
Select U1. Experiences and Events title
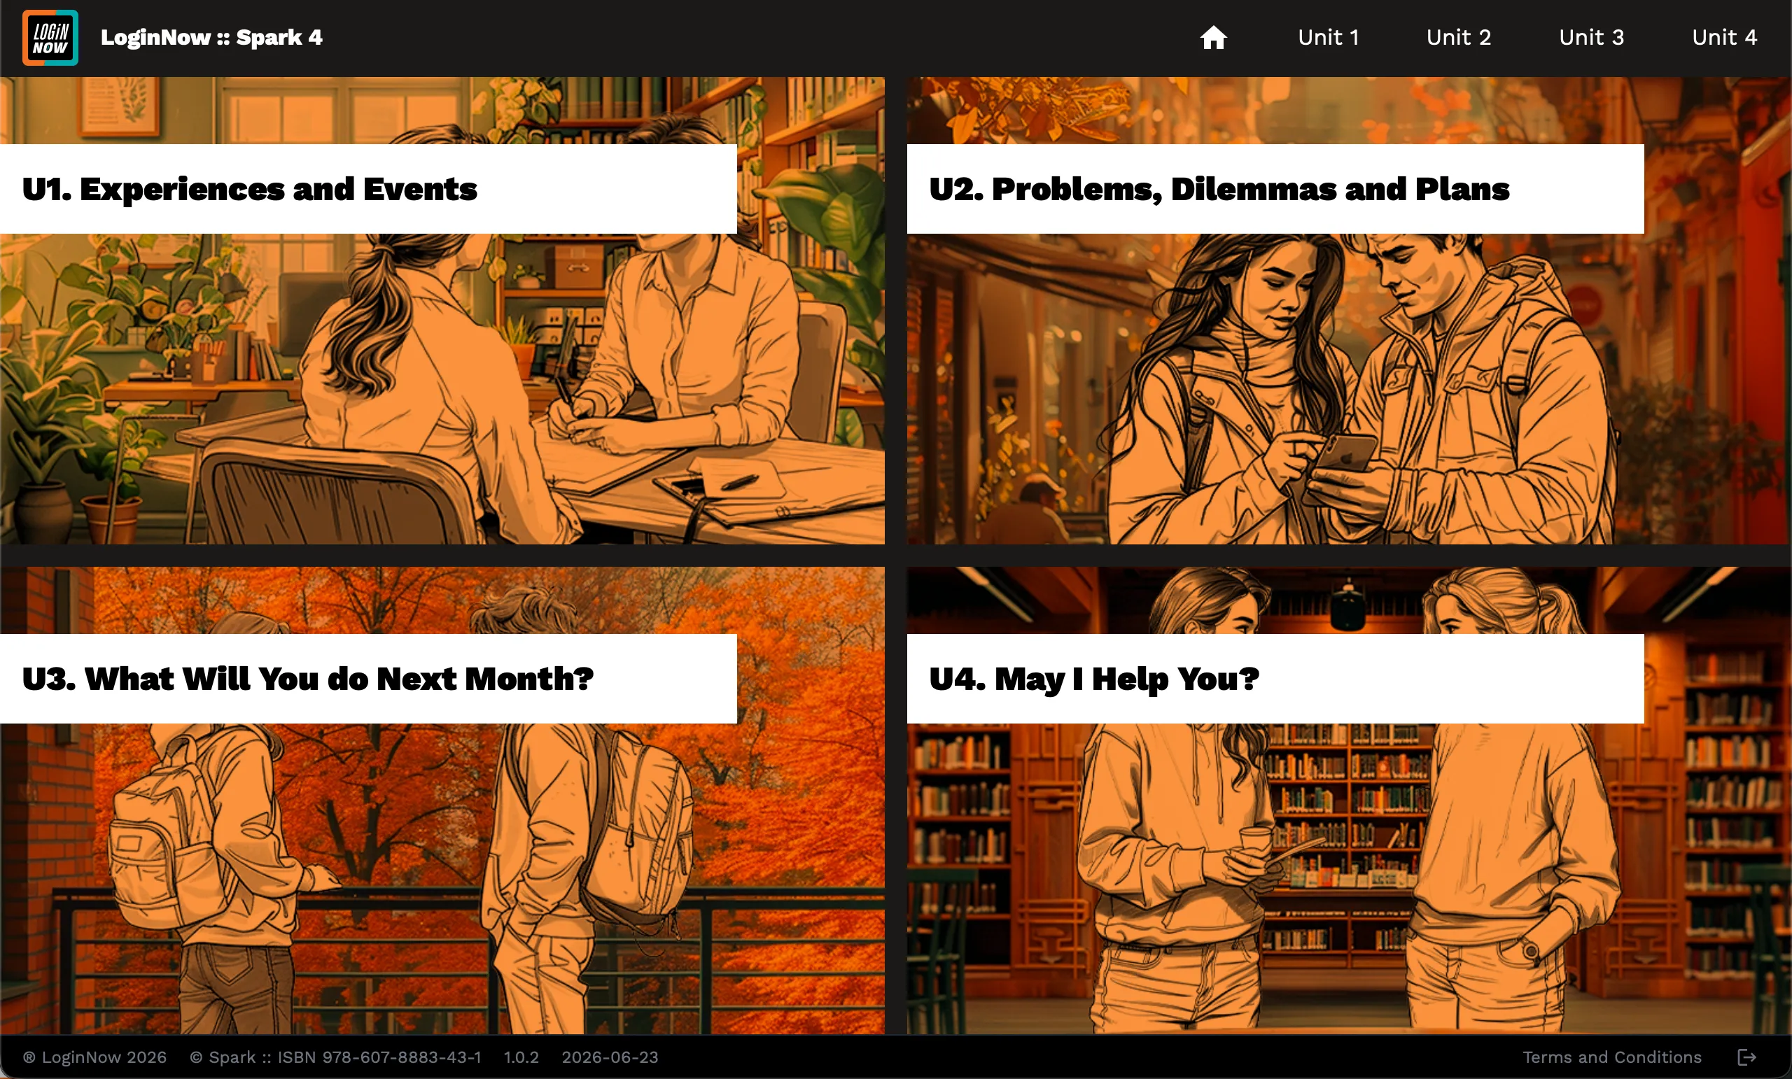point(249,189)
